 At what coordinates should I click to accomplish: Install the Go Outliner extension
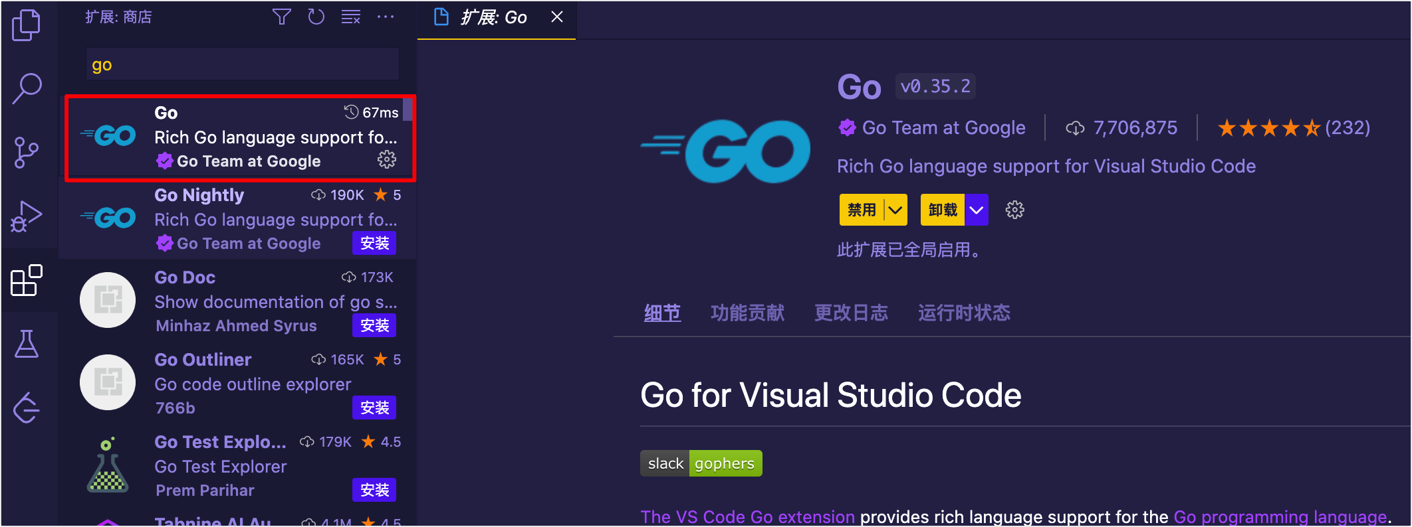374,408
